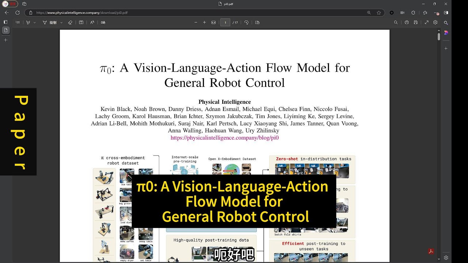Refresh the pi0.pdf page
Screen dimensions: 468x263
point(18,12)
